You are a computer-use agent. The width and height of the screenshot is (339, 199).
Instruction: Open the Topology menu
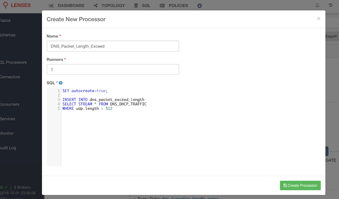point(109,6)
